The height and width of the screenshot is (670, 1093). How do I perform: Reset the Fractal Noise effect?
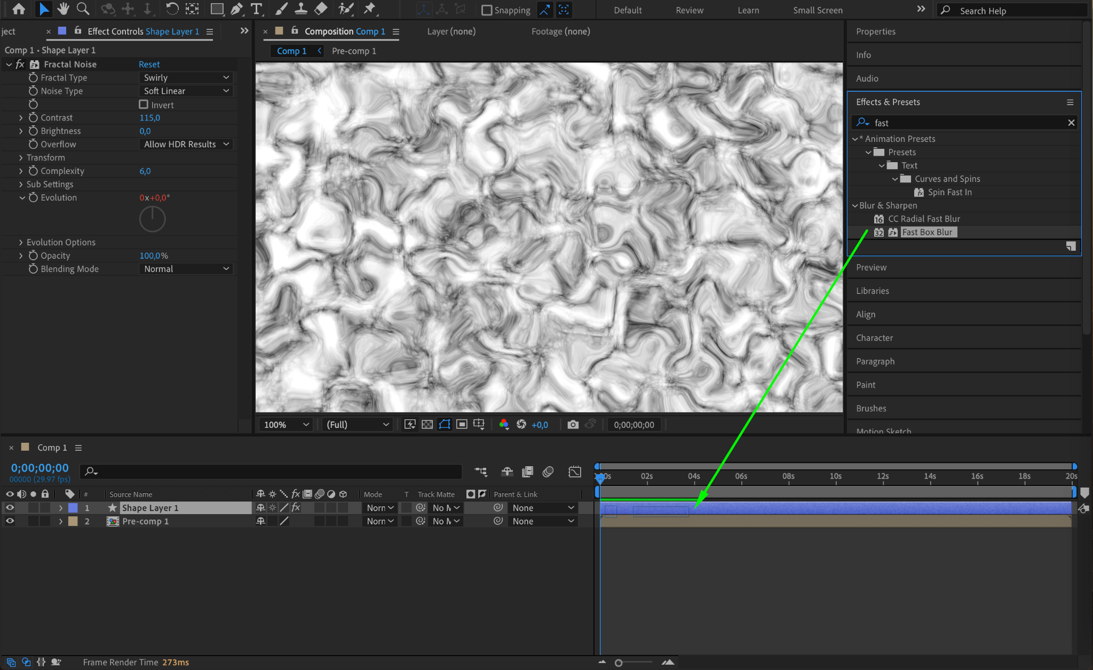tap(149, 64)
